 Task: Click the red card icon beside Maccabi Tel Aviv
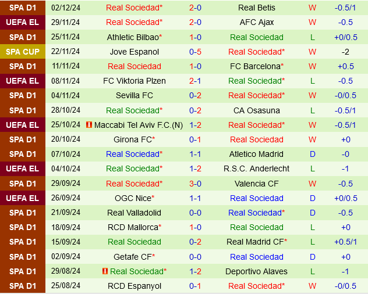(x=89, y=125)
